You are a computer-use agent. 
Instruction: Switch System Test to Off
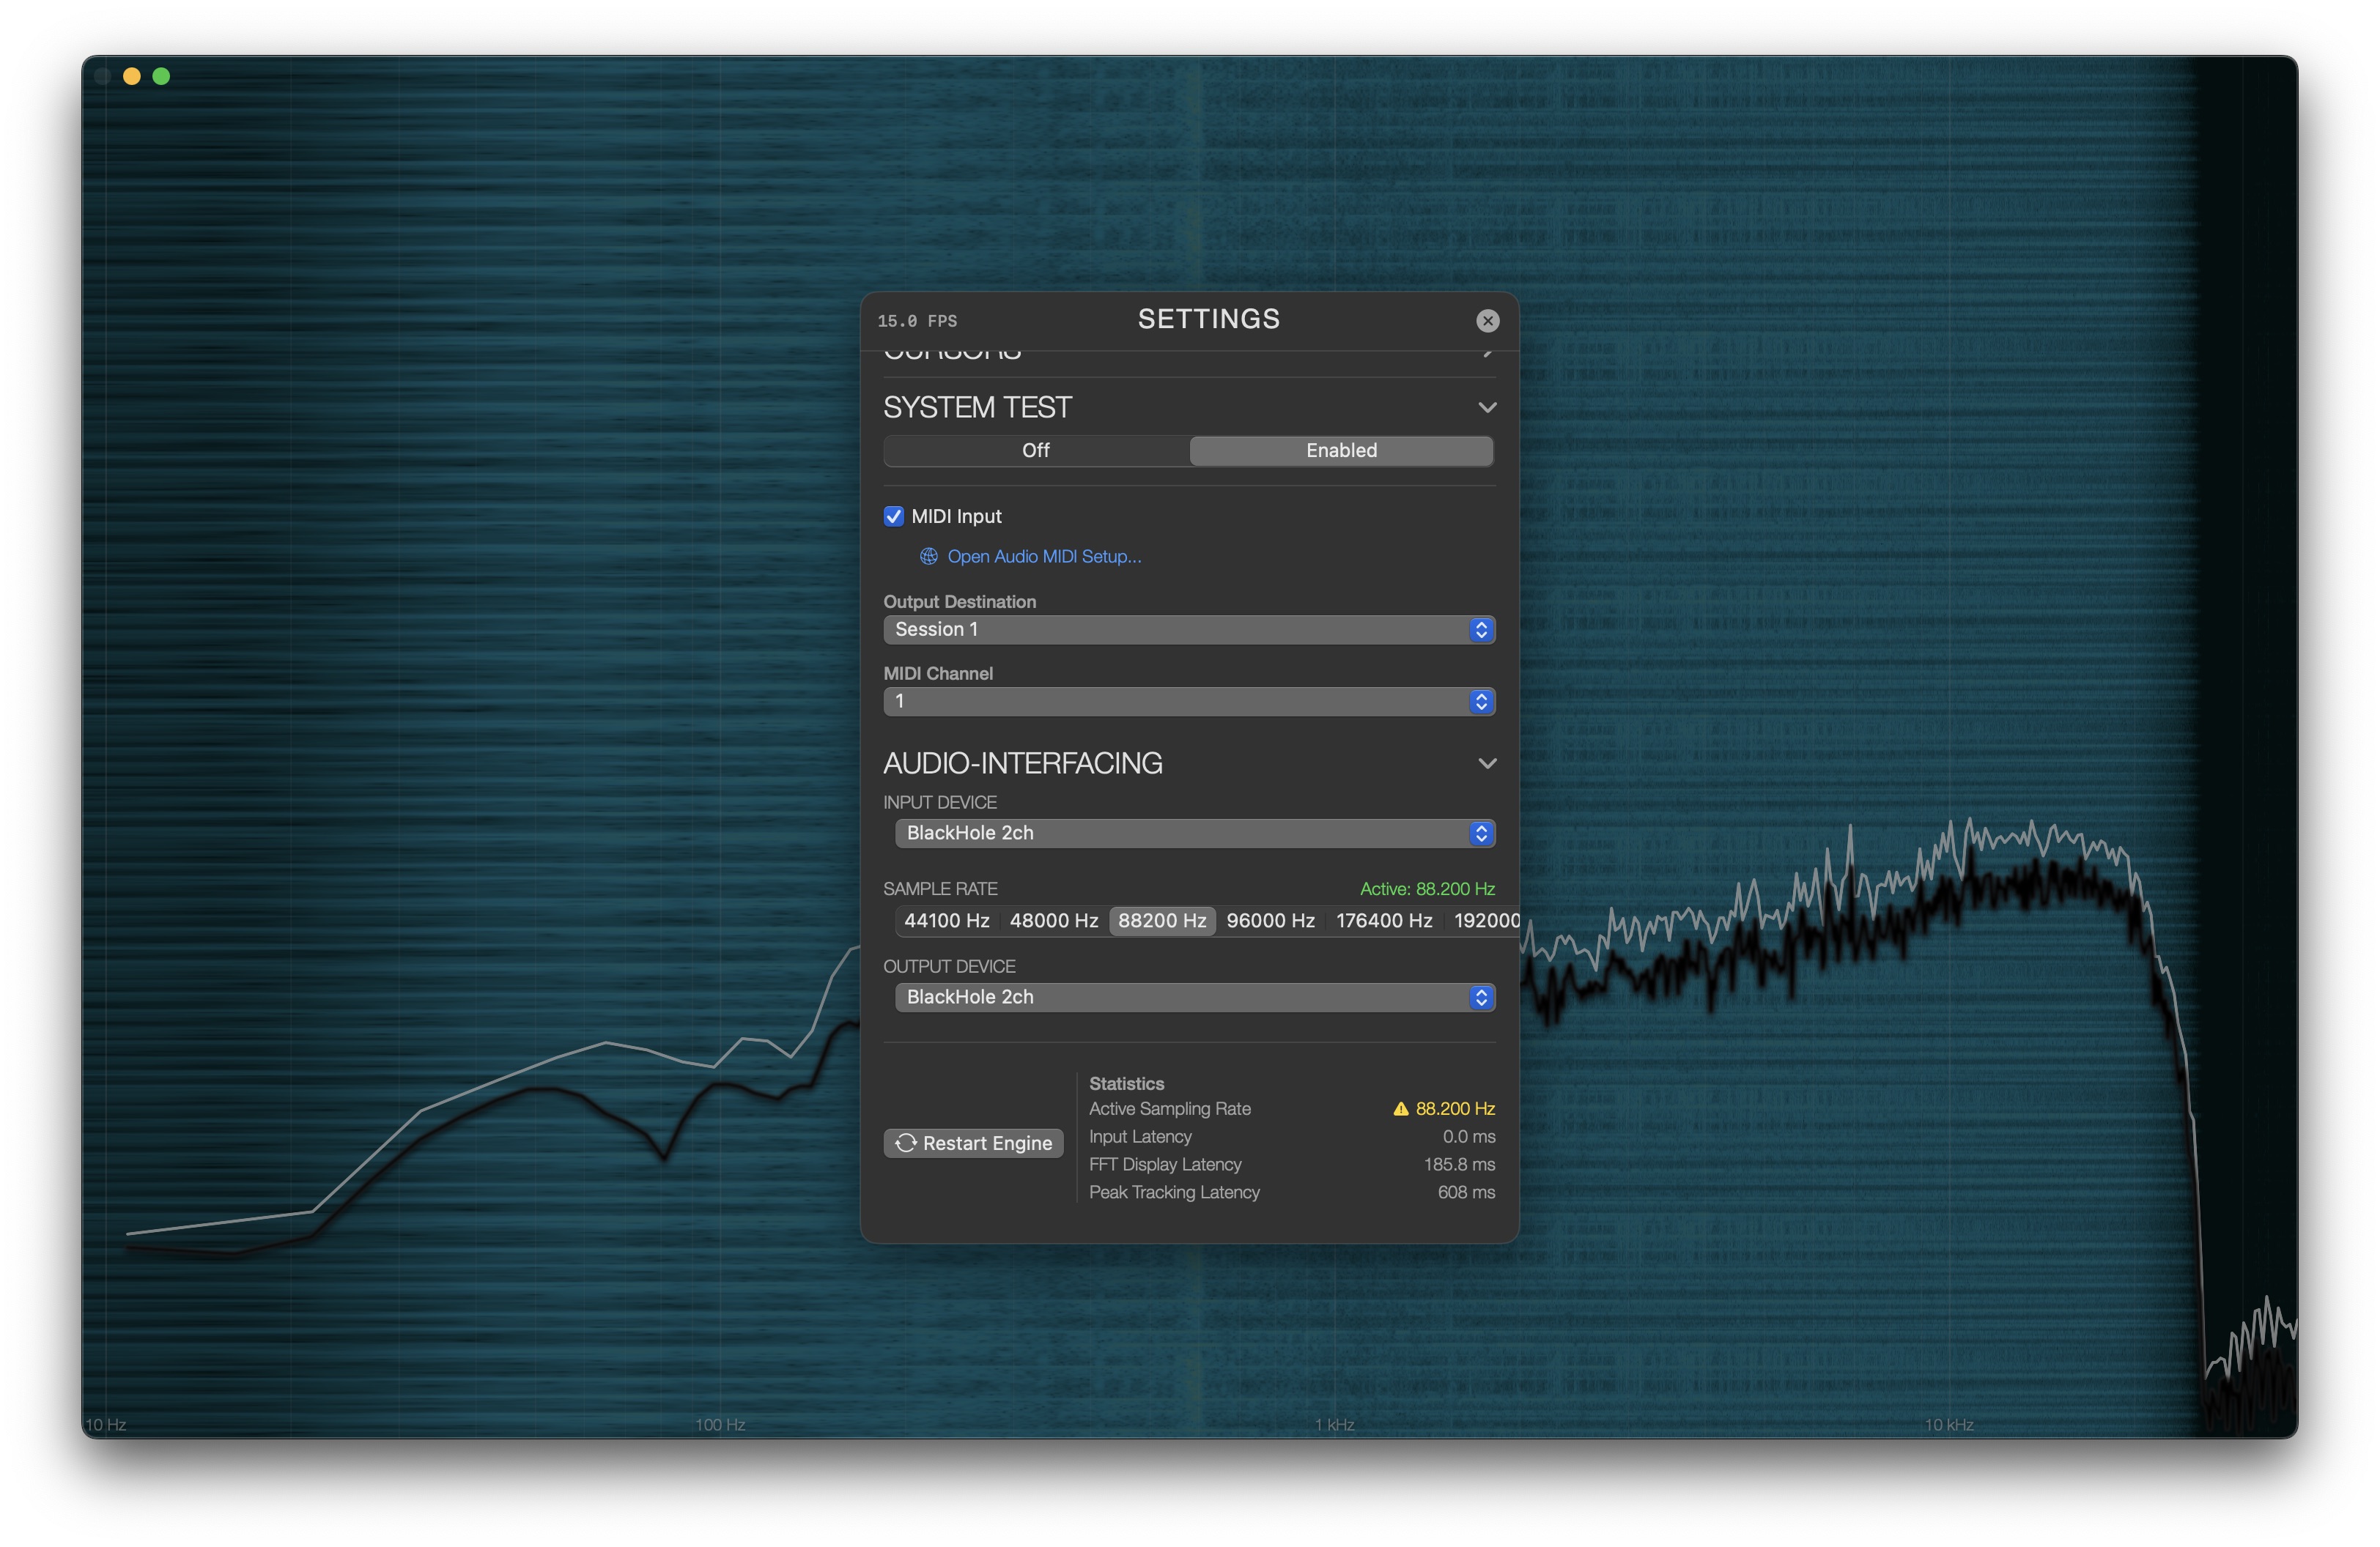1035,450
